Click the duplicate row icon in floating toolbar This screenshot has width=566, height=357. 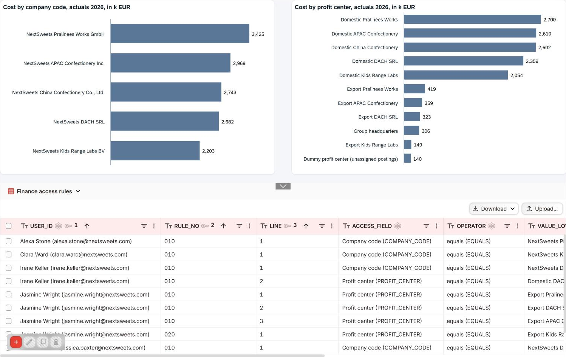pos(43,342)
